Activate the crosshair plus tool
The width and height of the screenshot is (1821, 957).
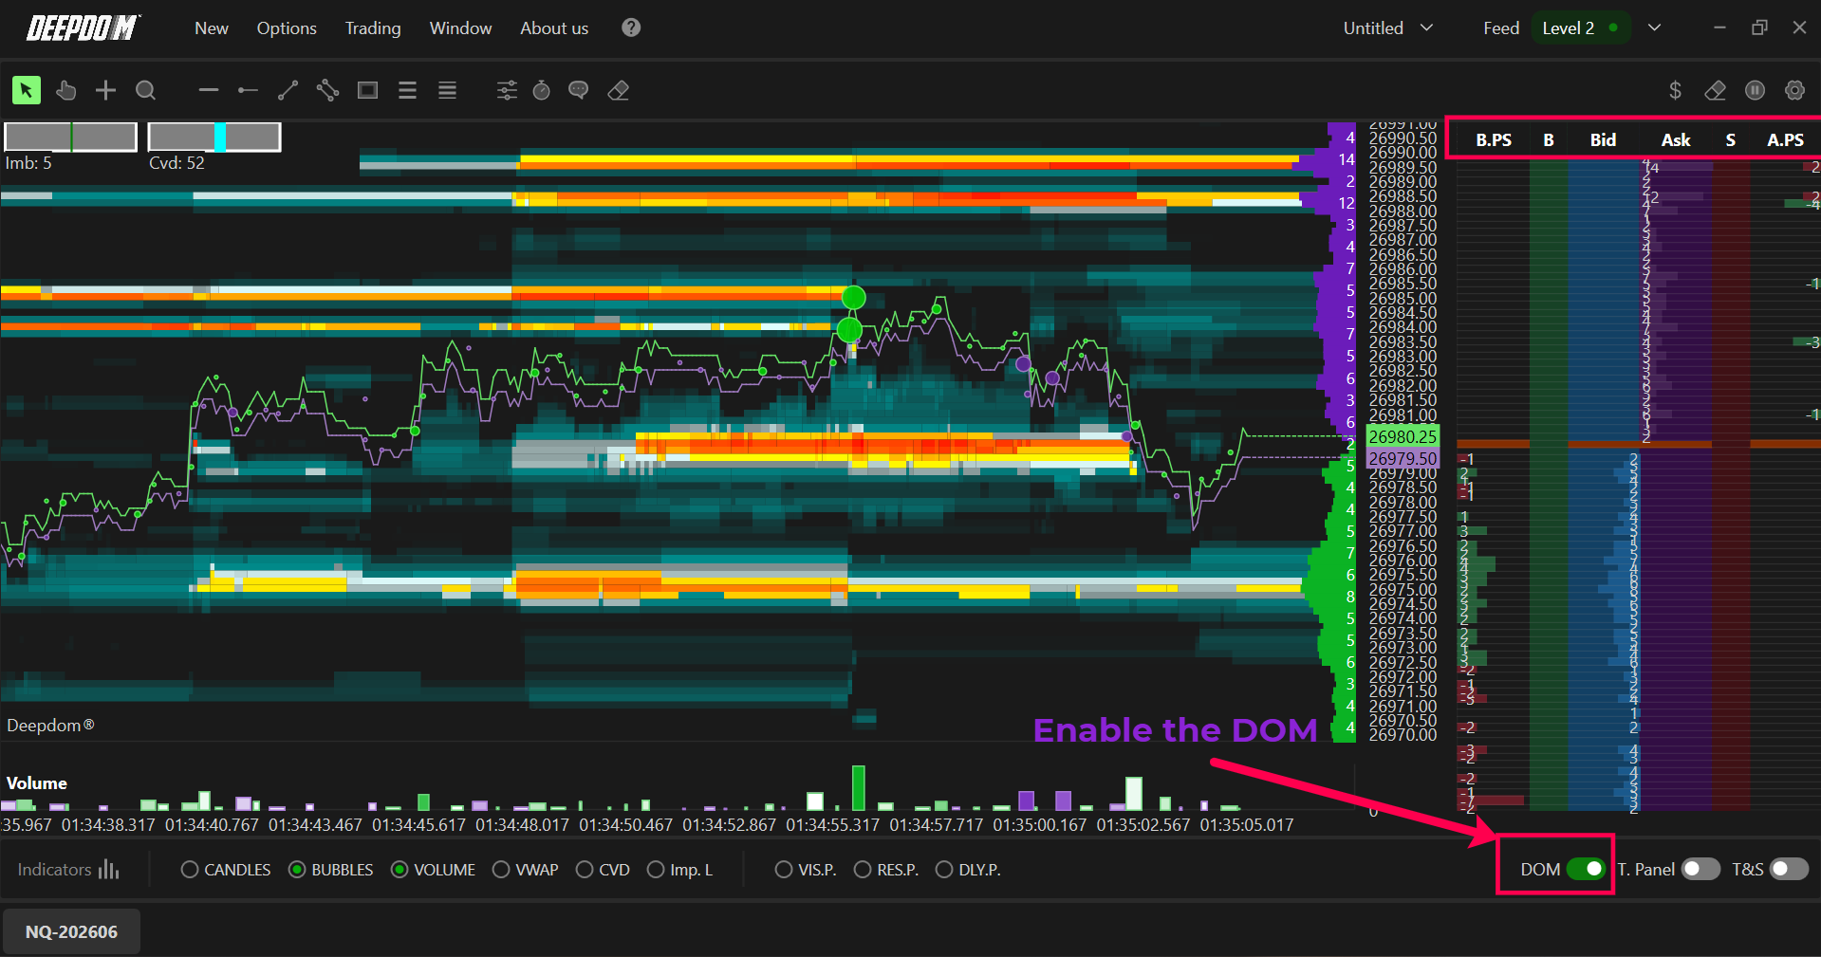click(x=105, y=90)
